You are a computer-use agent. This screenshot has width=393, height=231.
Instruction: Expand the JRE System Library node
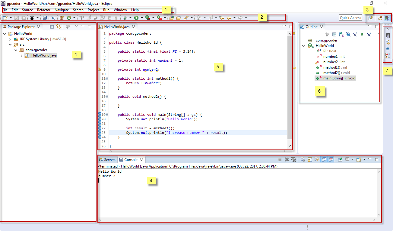(10, 39)
